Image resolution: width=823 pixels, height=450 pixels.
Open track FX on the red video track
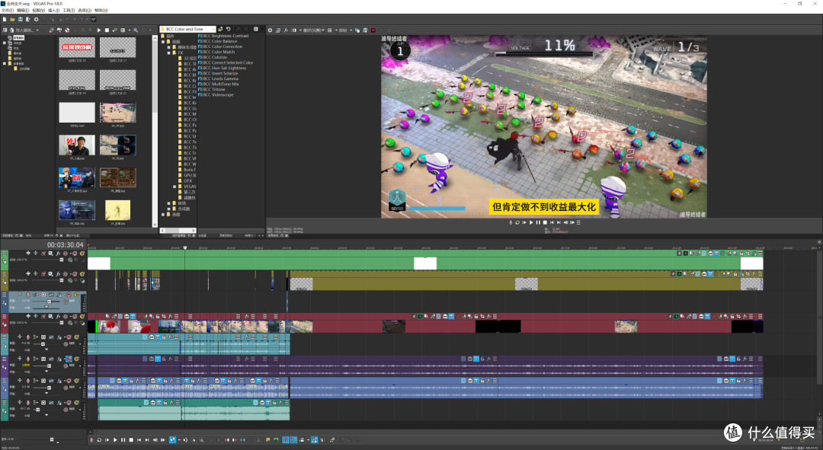58,316
